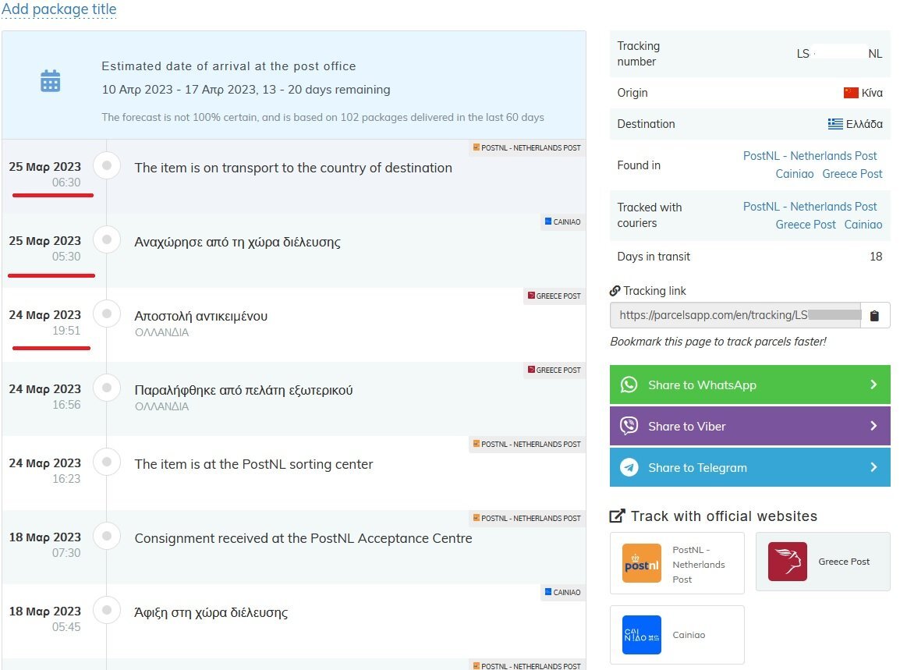Open Greece Post link in Found in row
Screen dimensions: 900x670
(x=852, y=174)
